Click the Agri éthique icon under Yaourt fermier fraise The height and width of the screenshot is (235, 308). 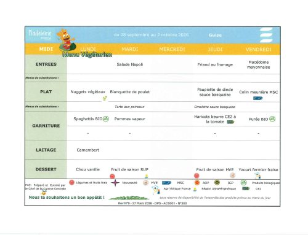click(x=257, y=175)
